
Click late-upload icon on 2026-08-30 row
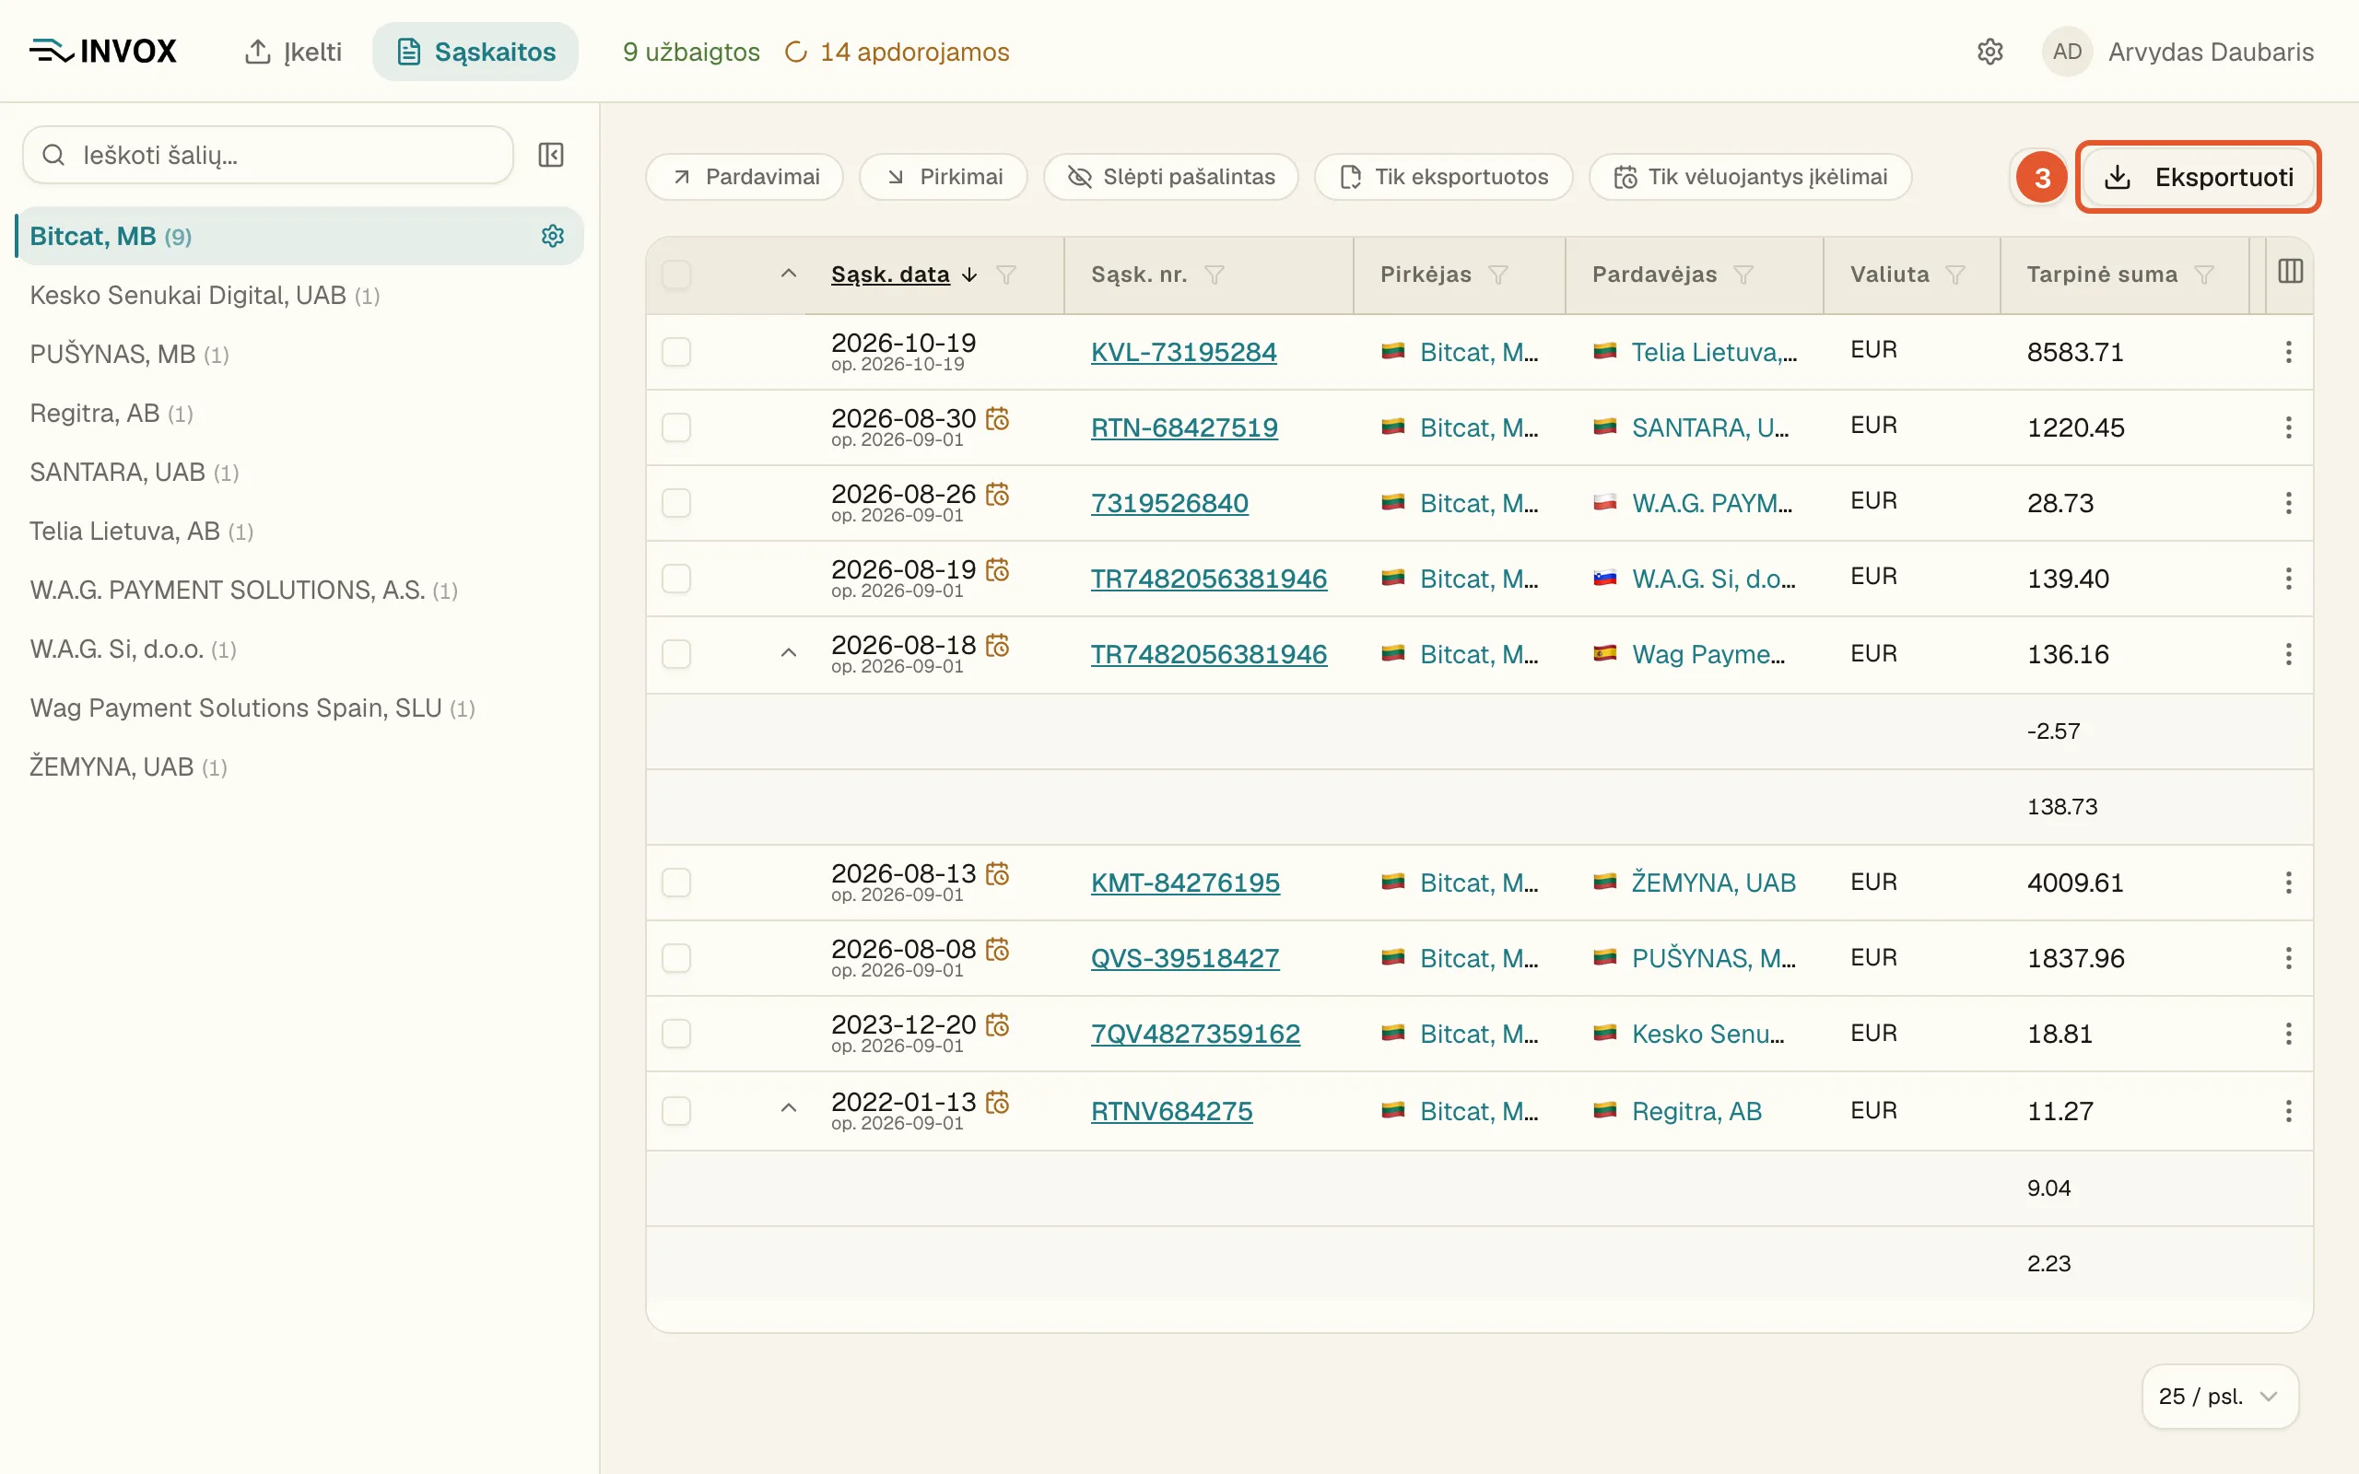(x=997, y=418)
